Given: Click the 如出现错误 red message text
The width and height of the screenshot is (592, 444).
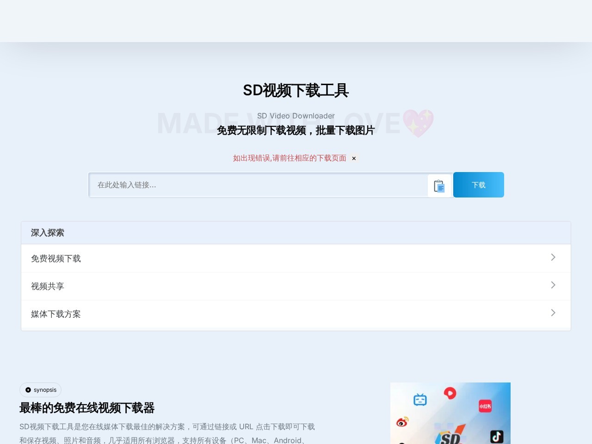Looking at the screenshot, I should pyautogui.click(x=290, y=158).
